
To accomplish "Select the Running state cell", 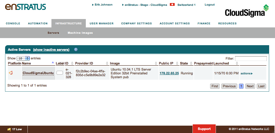I will [187, 73].
